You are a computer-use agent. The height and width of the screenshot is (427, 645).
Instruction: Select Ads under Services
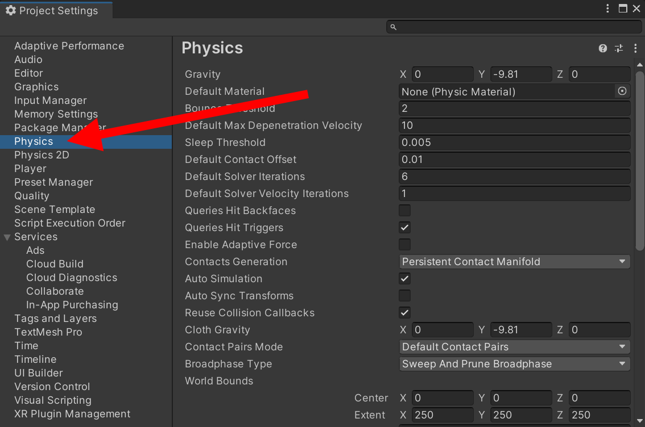pos(35,250)
